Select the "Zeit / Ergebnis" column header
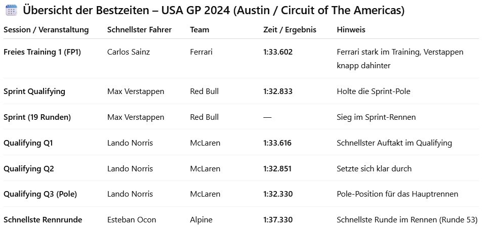The image size is (494, 231). pos(290,30)
